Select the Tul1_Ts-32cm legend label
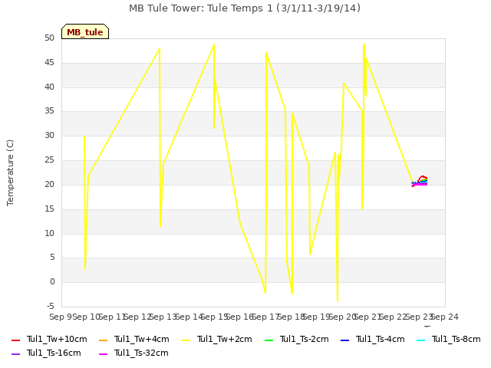Image resolution: width=491 pixels, height=368 pixels. [x=141, y=353]
